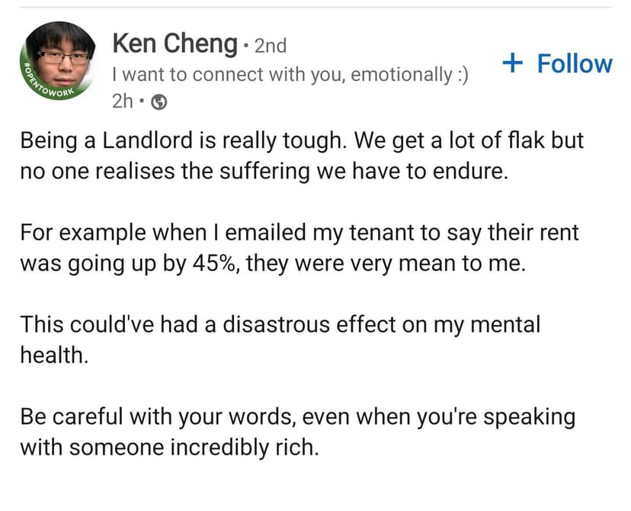Click the 2nd degree connection label
The height and width of the screenshot is (511, 631).
270,46
